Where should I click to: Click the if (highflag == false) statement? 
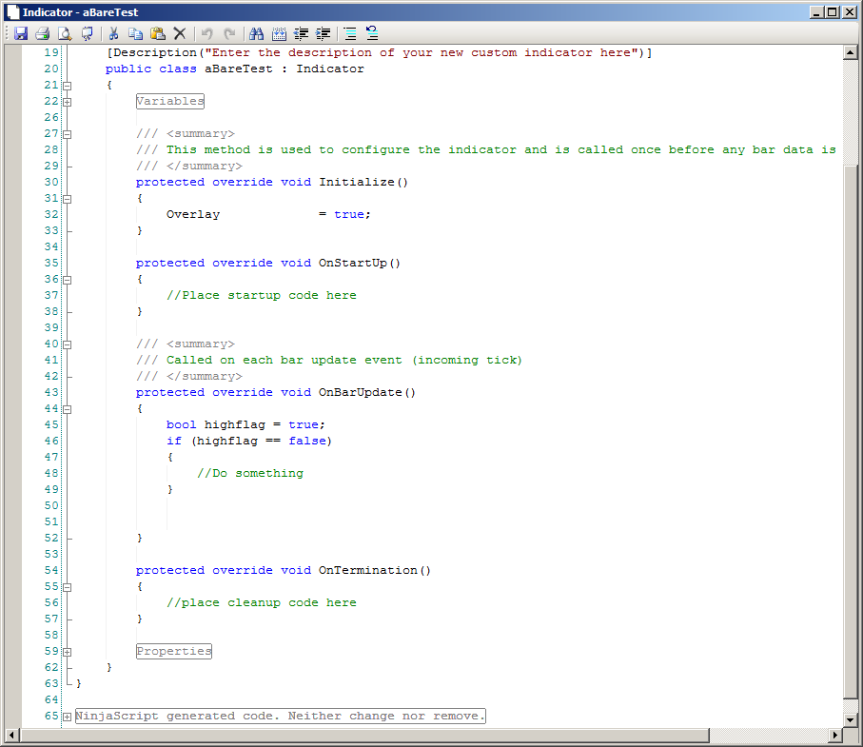point(248,441)
